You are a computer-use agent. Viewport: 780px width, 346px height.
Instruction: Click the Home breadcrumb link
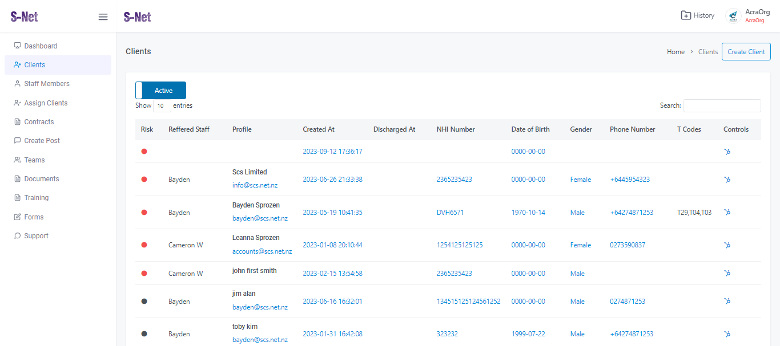pyautogui.click(x=676, y=52)
